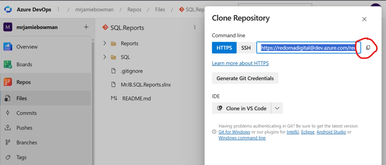This screenshot has height=165, width=386.
Task: Open the IntelliJ plugin link
Action: tap(293, 132)
